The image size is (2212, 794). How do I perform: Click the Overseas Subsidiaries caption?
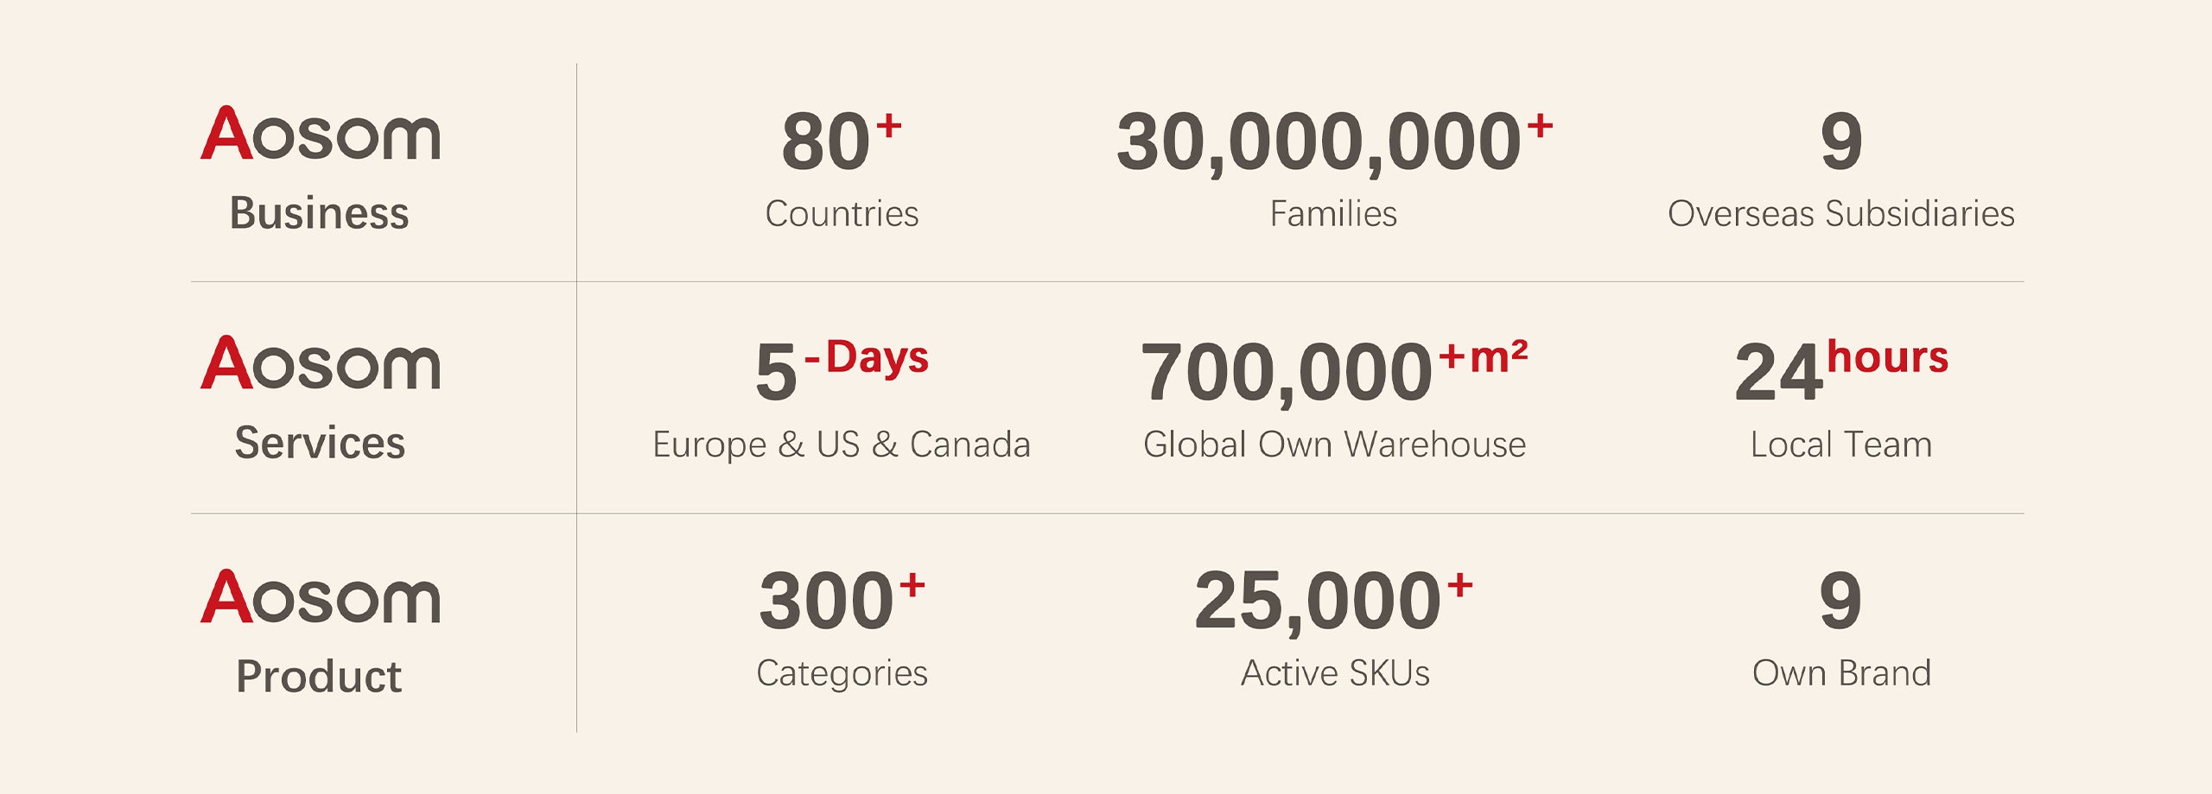[x=1841, y=213]
